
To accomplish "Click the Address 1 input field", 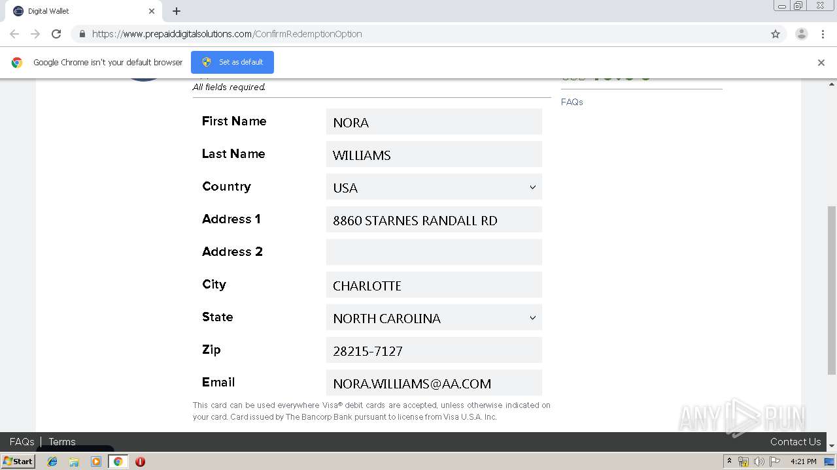I will click(x=434, y=220).
